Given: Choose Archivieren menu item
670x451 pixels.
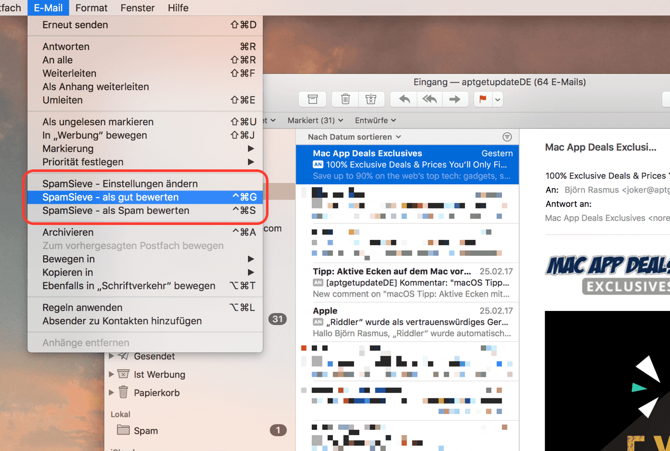Looking at the screenshot, I should [145, 232].
